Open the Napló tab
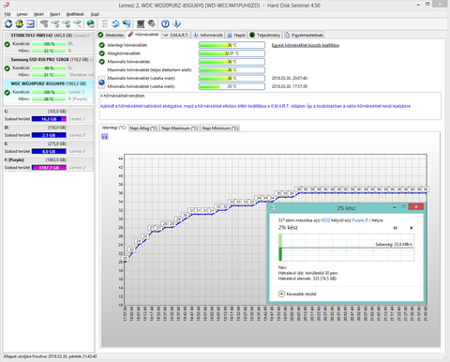450x362 pixels. tap(236, 35)
